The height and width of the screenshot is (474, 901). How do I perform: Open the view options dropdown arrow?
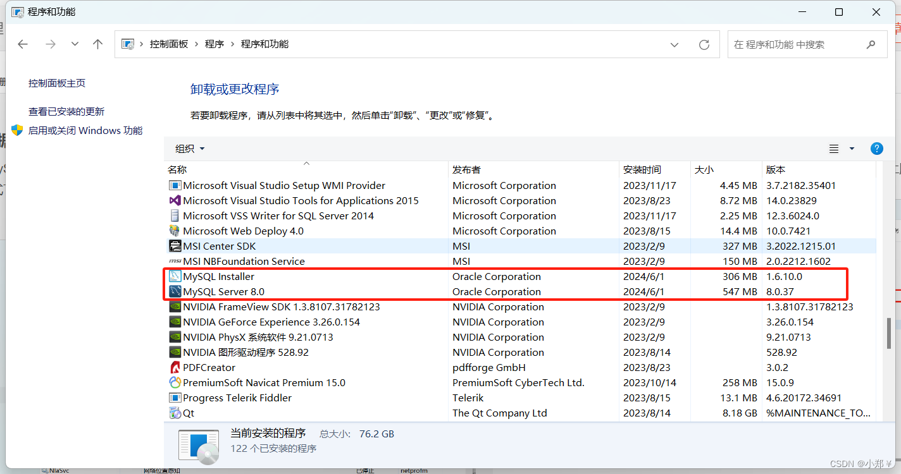852,149
